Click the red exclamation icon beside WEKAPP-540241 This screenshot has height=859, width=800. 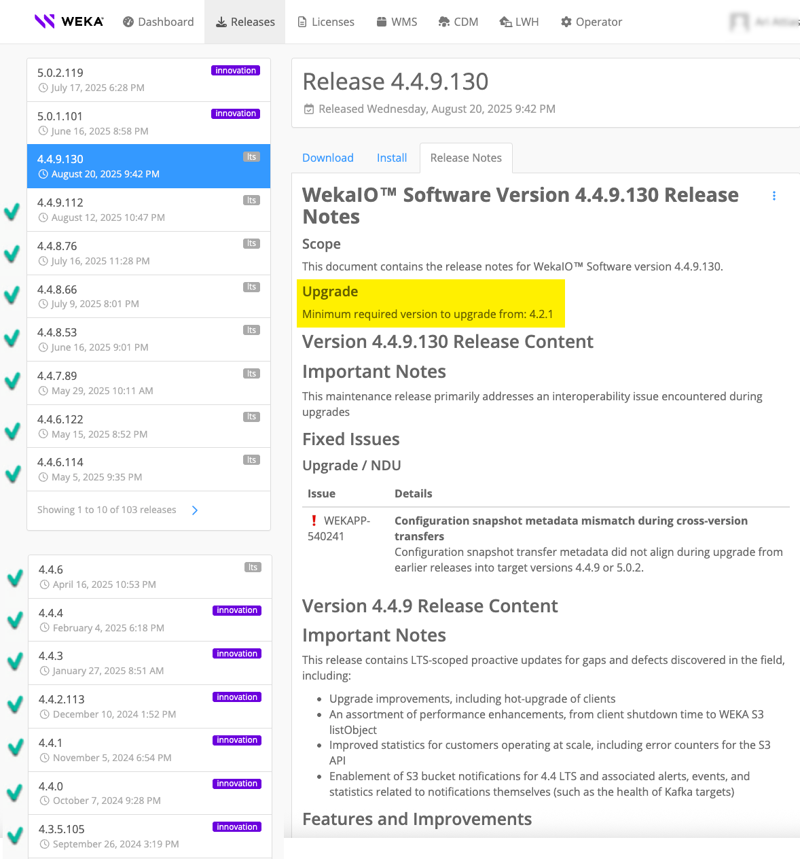click(x=314, y=521)
